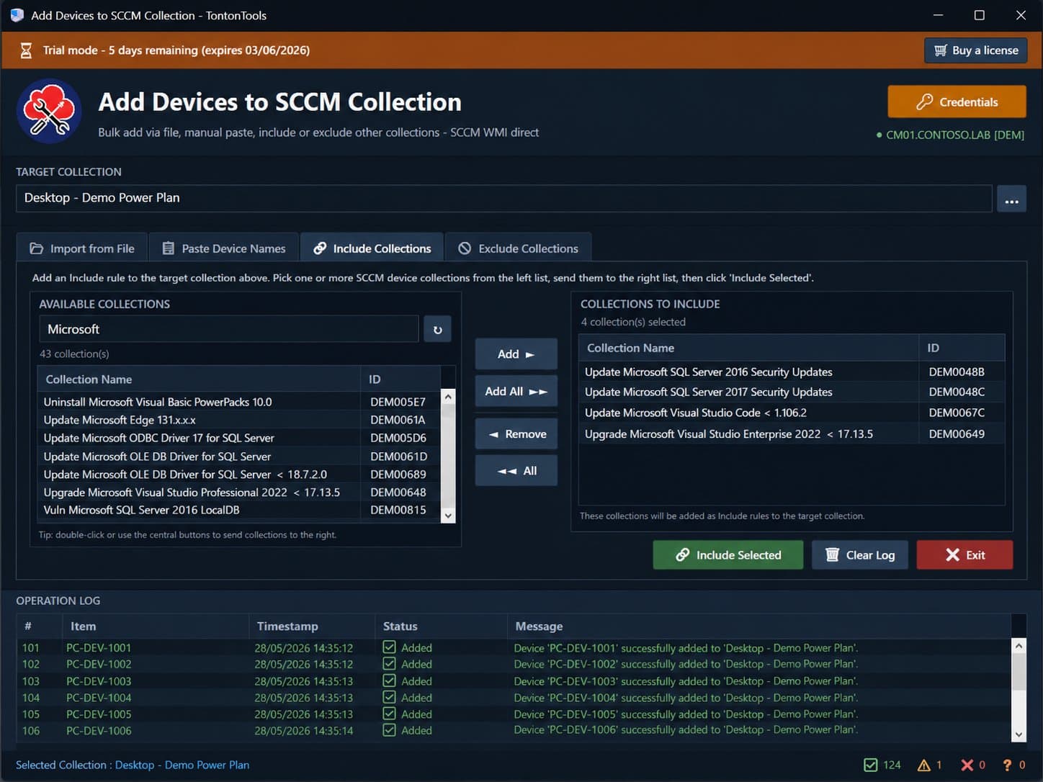Open Paste Device Names tab
The width and height of the screenshot is (1043, 782).
(223, 248)
